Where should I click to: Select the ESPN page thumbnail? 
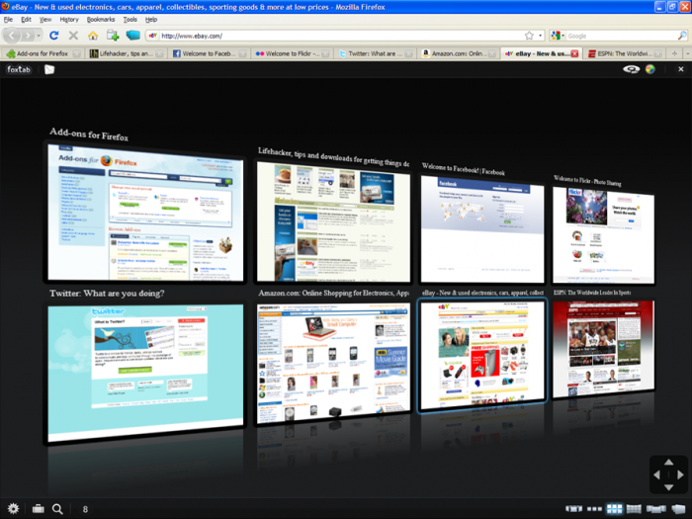pyautogui.click(x=603, y=349)
